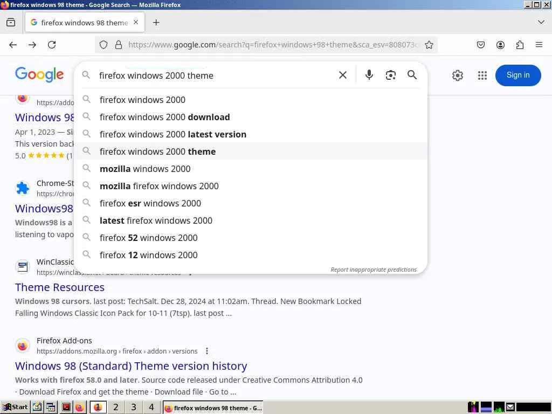Launch the window manager taskbar icon
Image resolution: width=552 pixels, height=414 pixels.
coord(51,408)
